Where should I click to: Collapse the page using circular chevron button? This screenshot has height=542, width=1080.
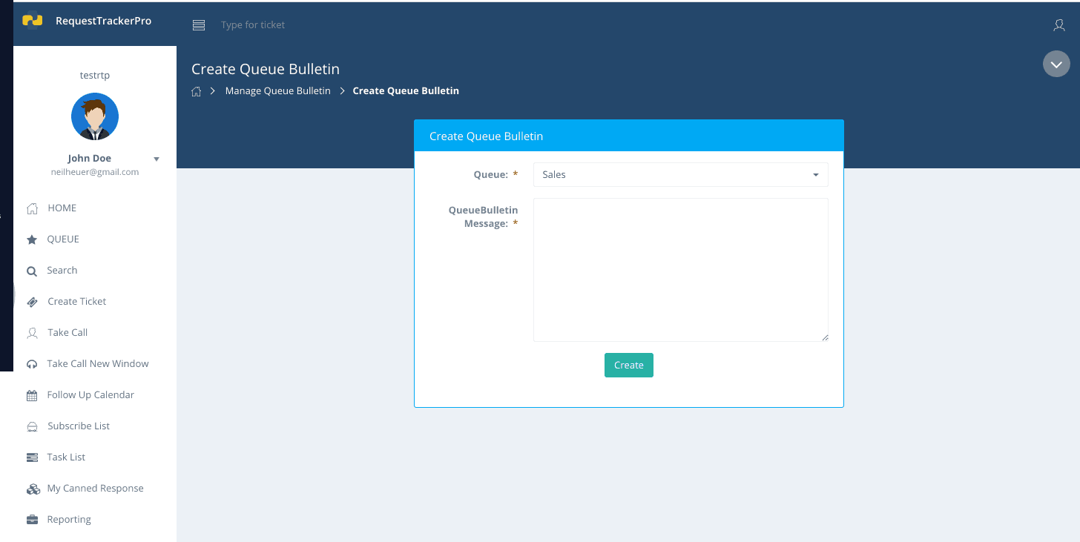click(x=1056, y=64)
